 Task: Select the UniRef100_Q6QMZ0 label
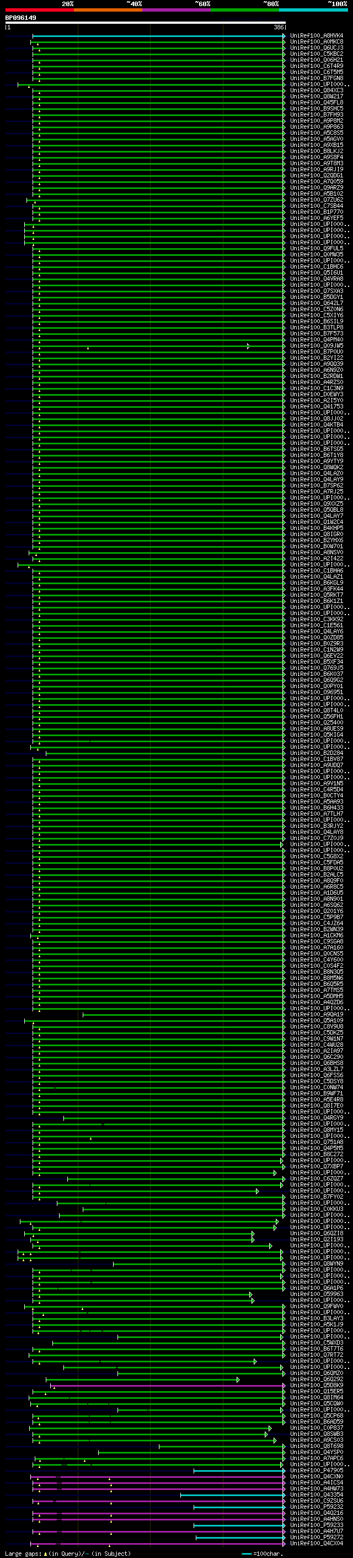[316, 1373]
